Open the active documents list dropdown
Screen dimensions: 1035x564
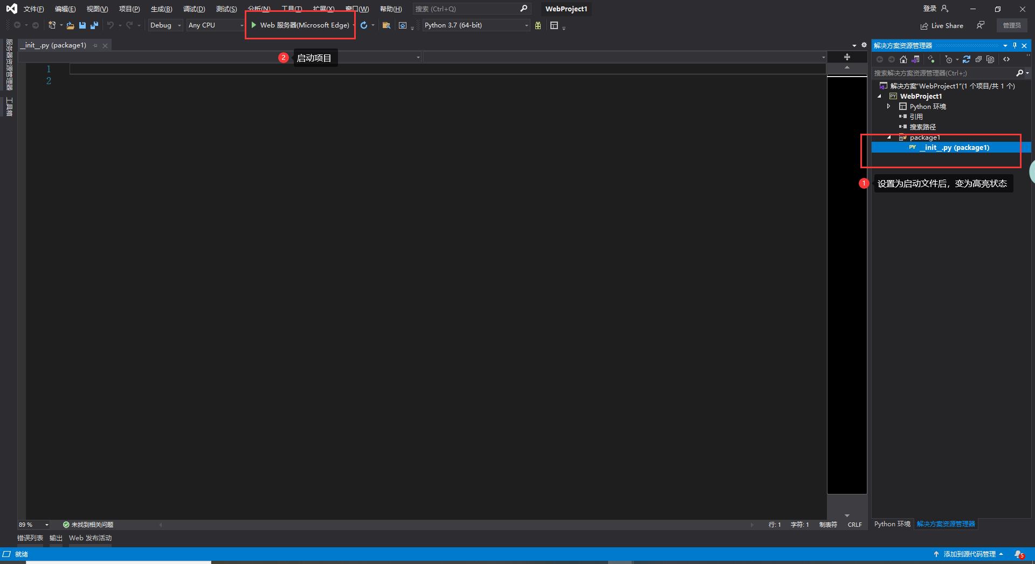coord(854,45)
